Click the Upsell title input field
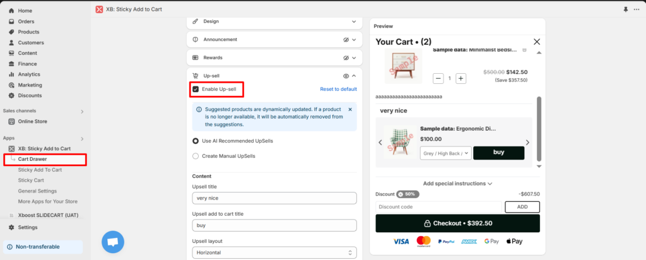This screenshot has width=646, height=260. click(x=274, y=198)
